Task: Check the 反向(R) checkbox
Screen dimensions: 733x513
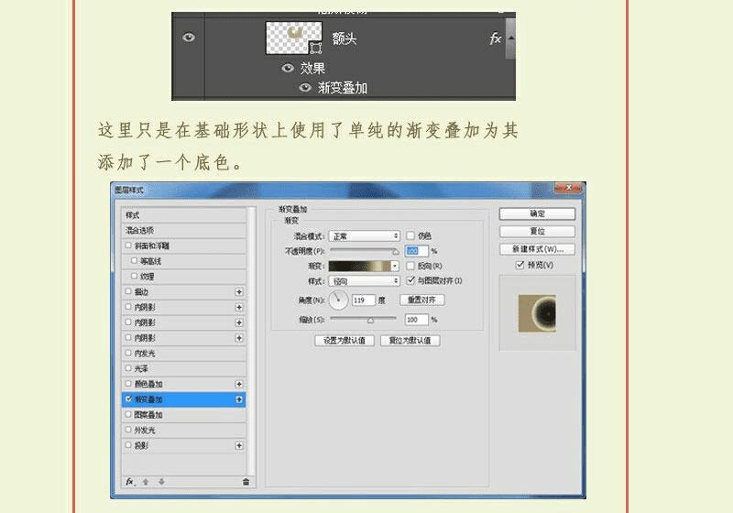Action: [x=410, y=266]
